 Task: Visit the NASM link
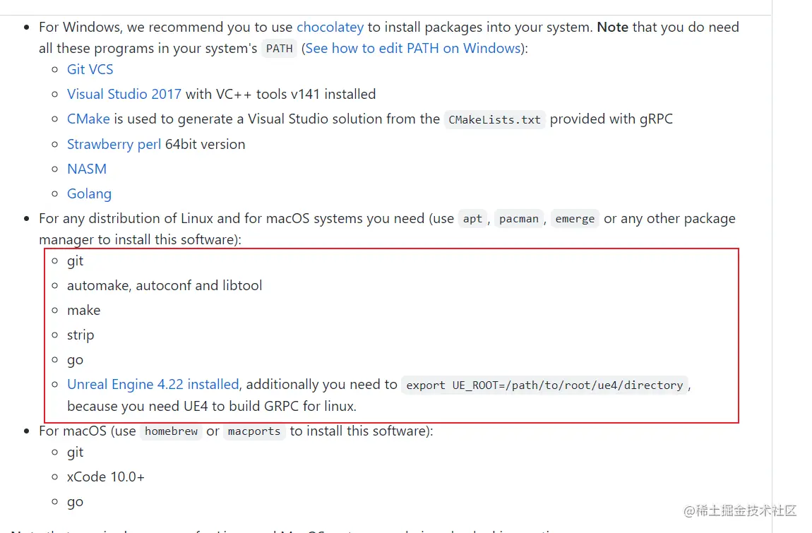[87, 169]
